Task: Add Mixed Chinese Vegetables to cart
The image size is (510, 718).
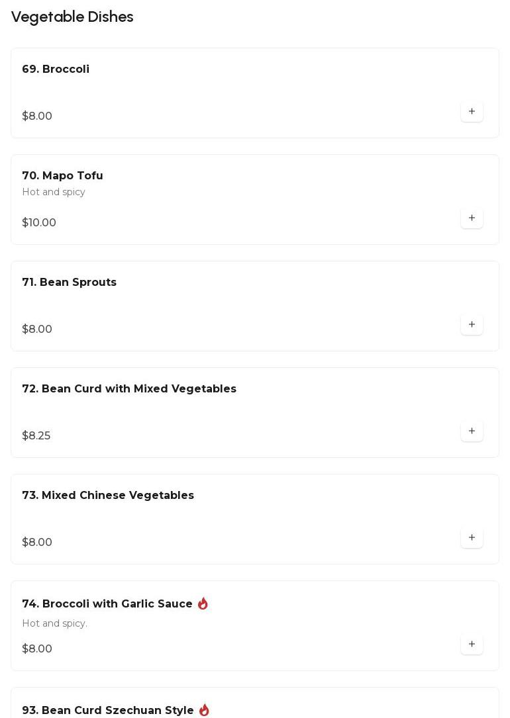Action: coord(472,538)
